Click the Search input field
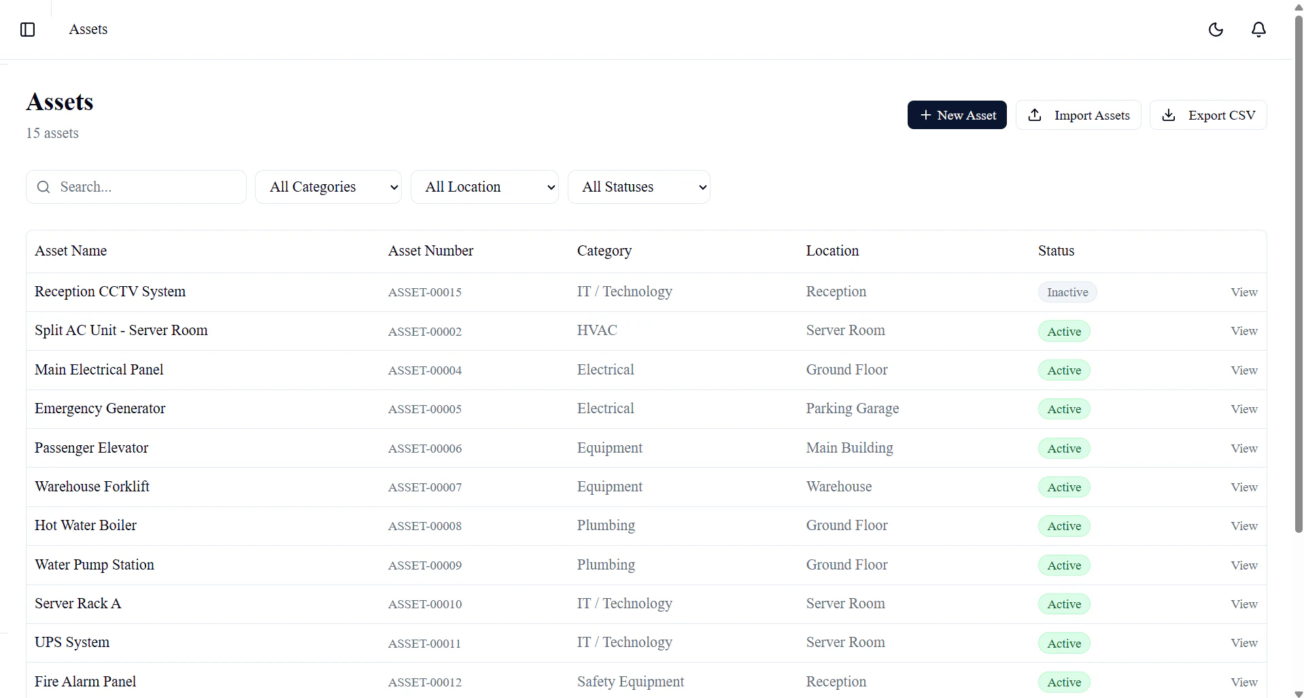This screenshot has height=698, width=1304. 136,187
